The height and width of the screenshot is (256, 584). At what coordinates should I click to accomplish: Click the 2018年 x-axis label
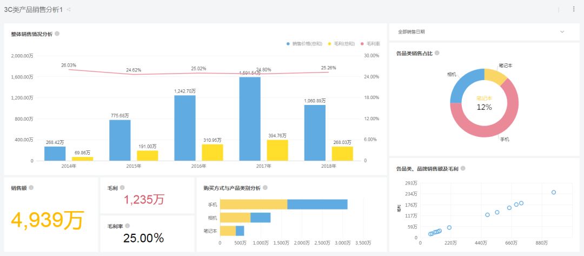pos(329,166)
